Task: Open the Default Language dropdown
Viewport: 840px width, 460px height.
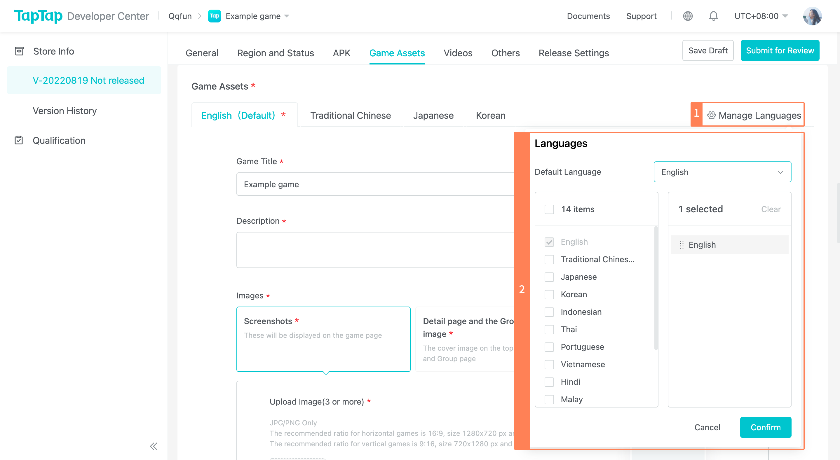Action: click(722, 172)
